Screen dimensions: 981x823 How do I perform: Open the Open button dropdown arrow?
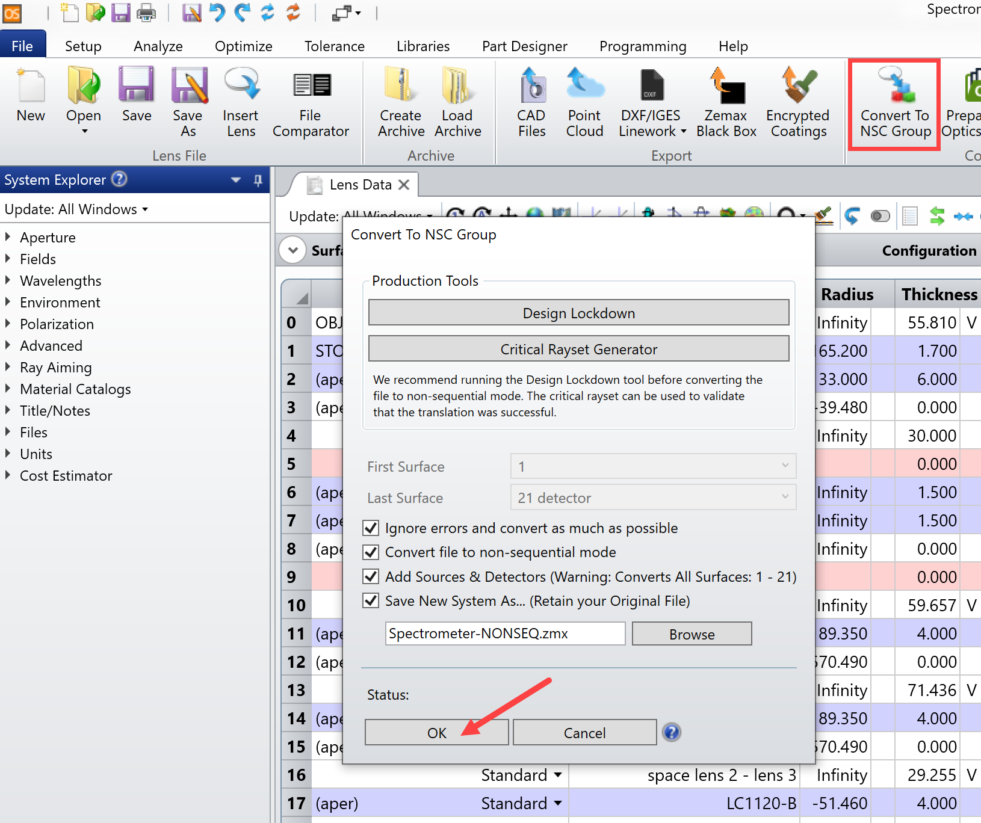84,131
